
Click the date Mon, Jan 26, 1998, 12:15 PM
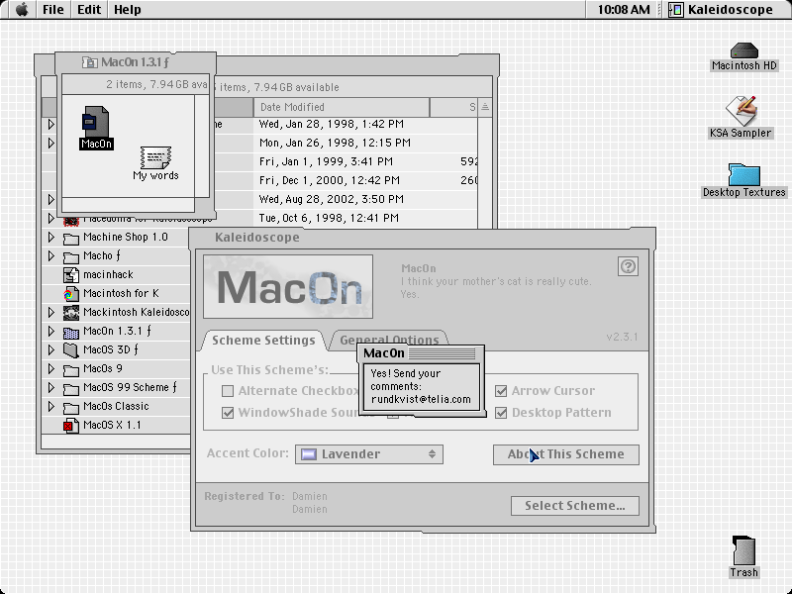(x=335, y=143)
